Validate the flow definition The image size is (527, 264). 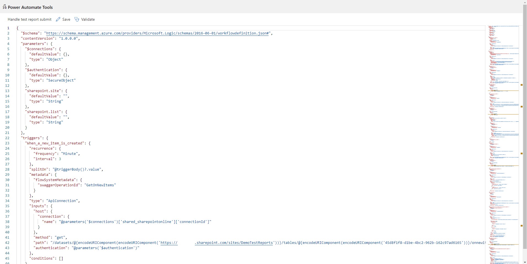pyautogui.click(x=84, y=19)
